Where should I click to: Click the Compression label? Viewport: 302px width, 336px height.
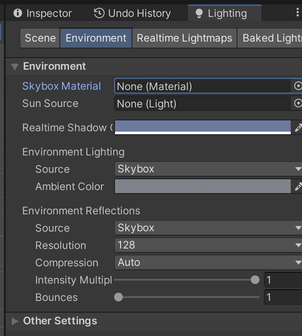click(x=67, y=263)
